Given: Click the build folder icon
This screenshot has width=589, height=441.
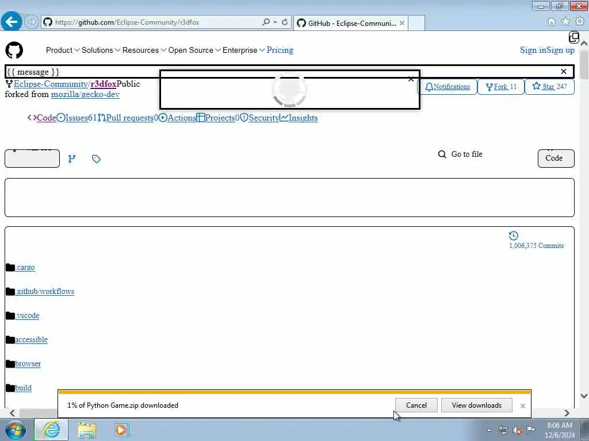Looking at the screenshot, I should click(10, 388).
